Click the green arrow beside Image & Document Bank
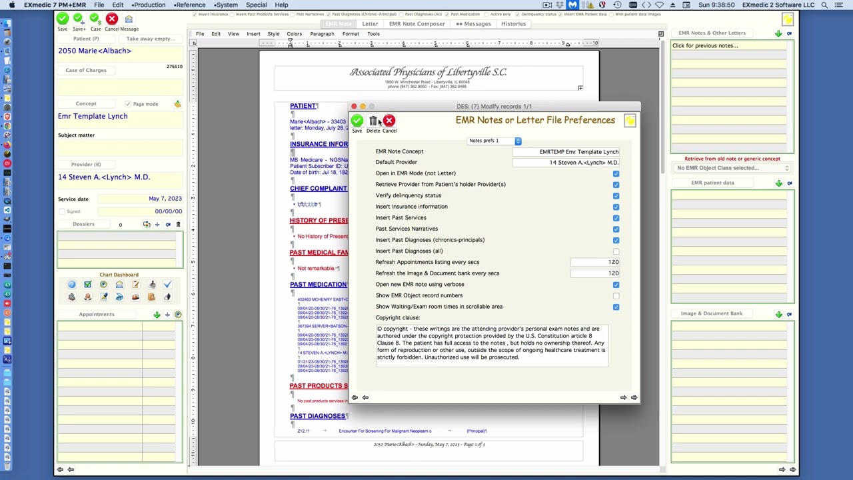Screen dimensions: 853x480 click(778, 314)
